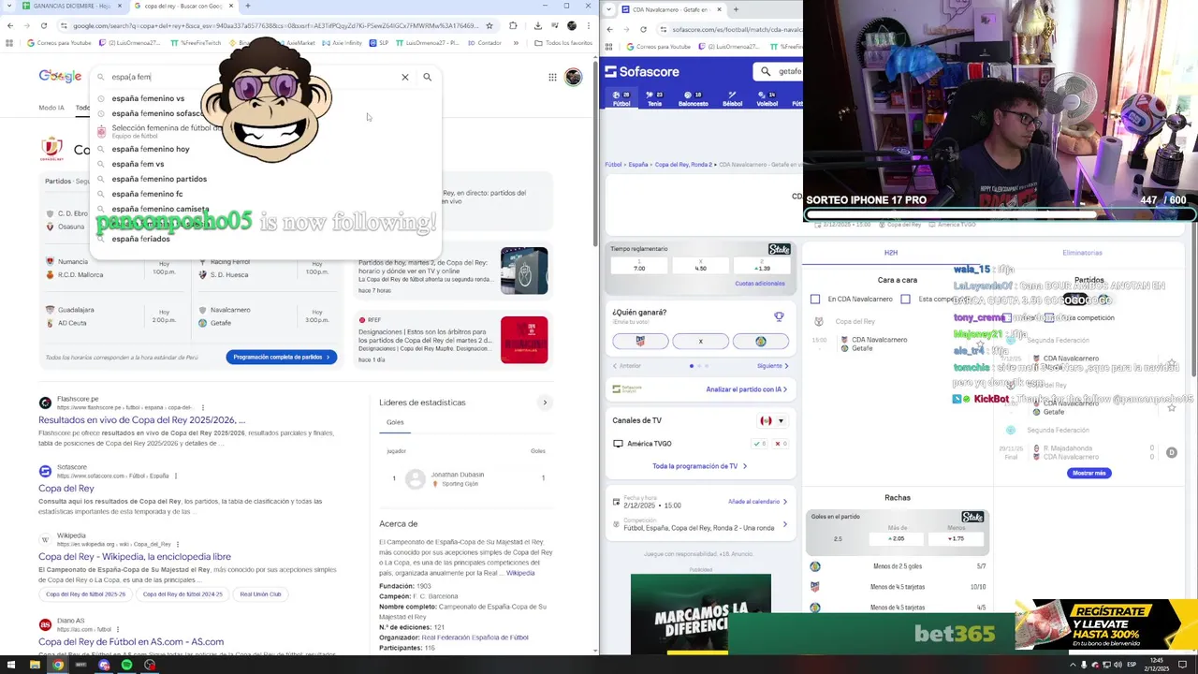The height and width of the screenshot is (674, 1198).
Task: Expand competition row 'Fútbol, España, Copa del Rey'
Action: tap(701, 524)
